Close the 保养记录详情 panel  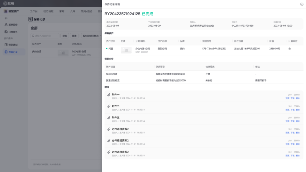coord(301,4)
